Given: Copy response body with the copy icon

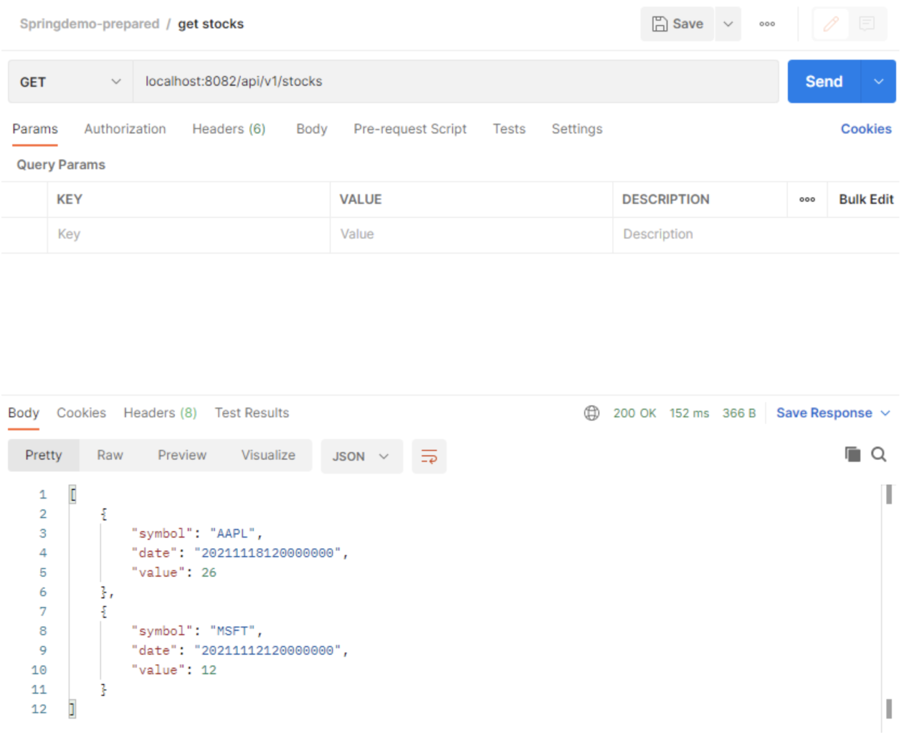Looking at the screenshot, I should point(852,454).
